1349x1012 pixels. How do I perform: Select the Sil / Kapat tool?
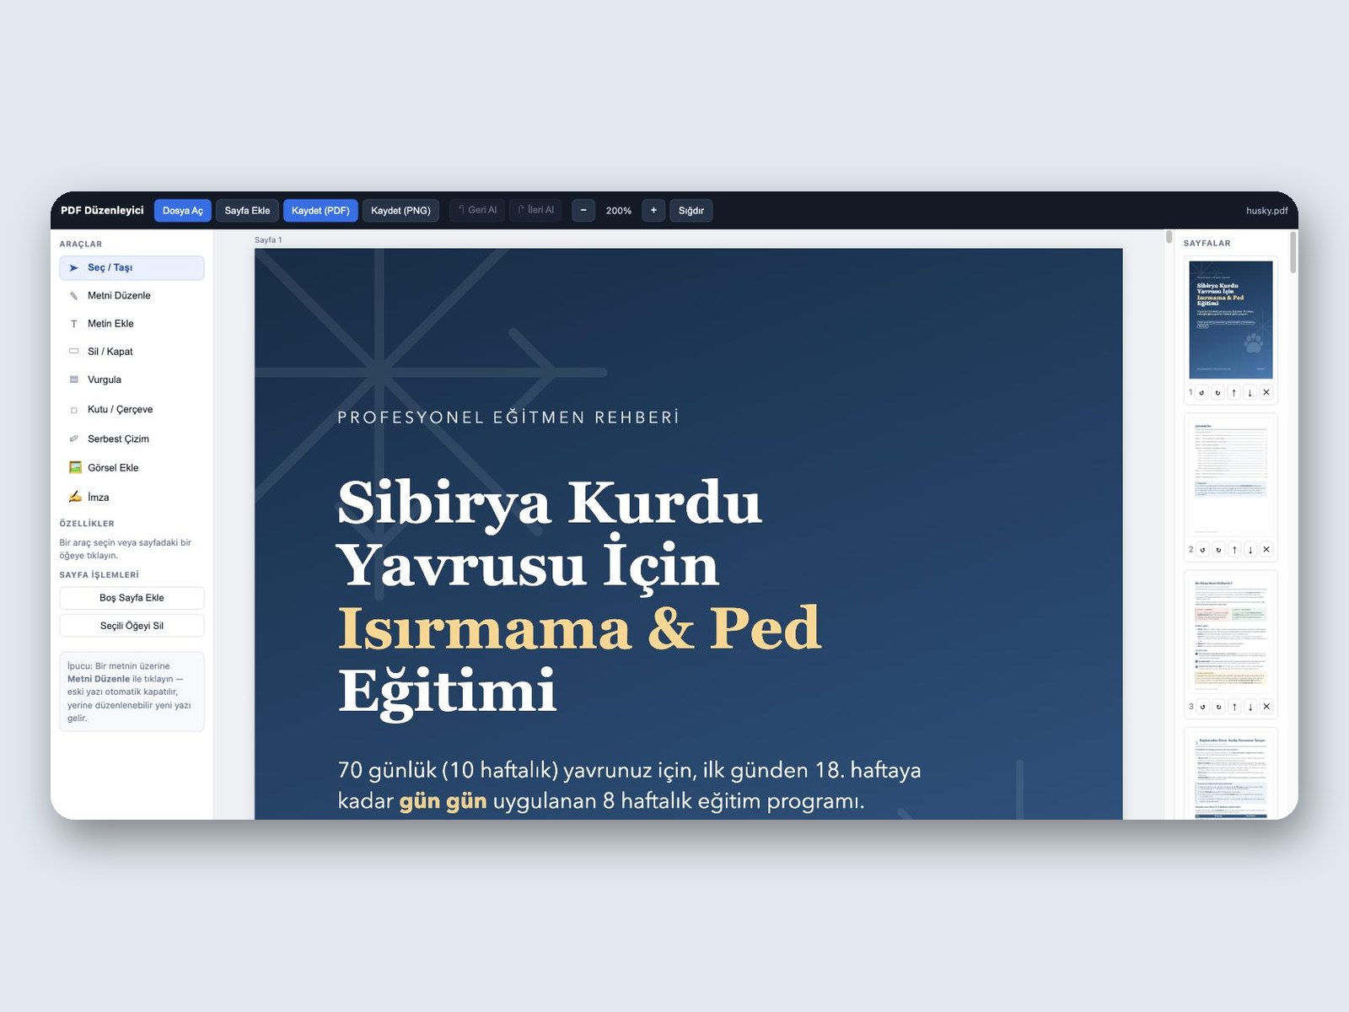click(x=132, y=352)
